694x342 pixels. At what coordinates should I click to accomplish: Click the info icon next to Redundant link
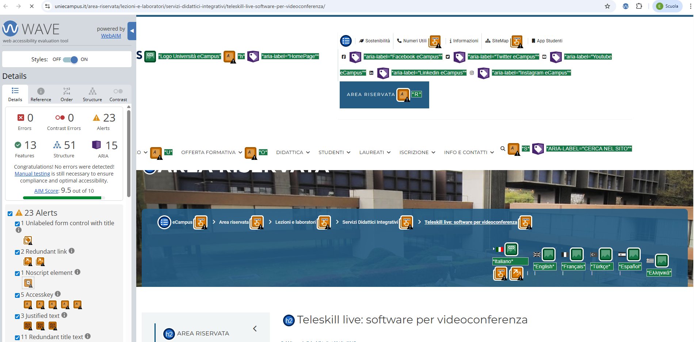click(x=72, y=251)
